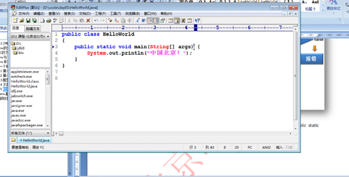Click the red X delete icon
The image size is (349, 177).
pos(88,21)
